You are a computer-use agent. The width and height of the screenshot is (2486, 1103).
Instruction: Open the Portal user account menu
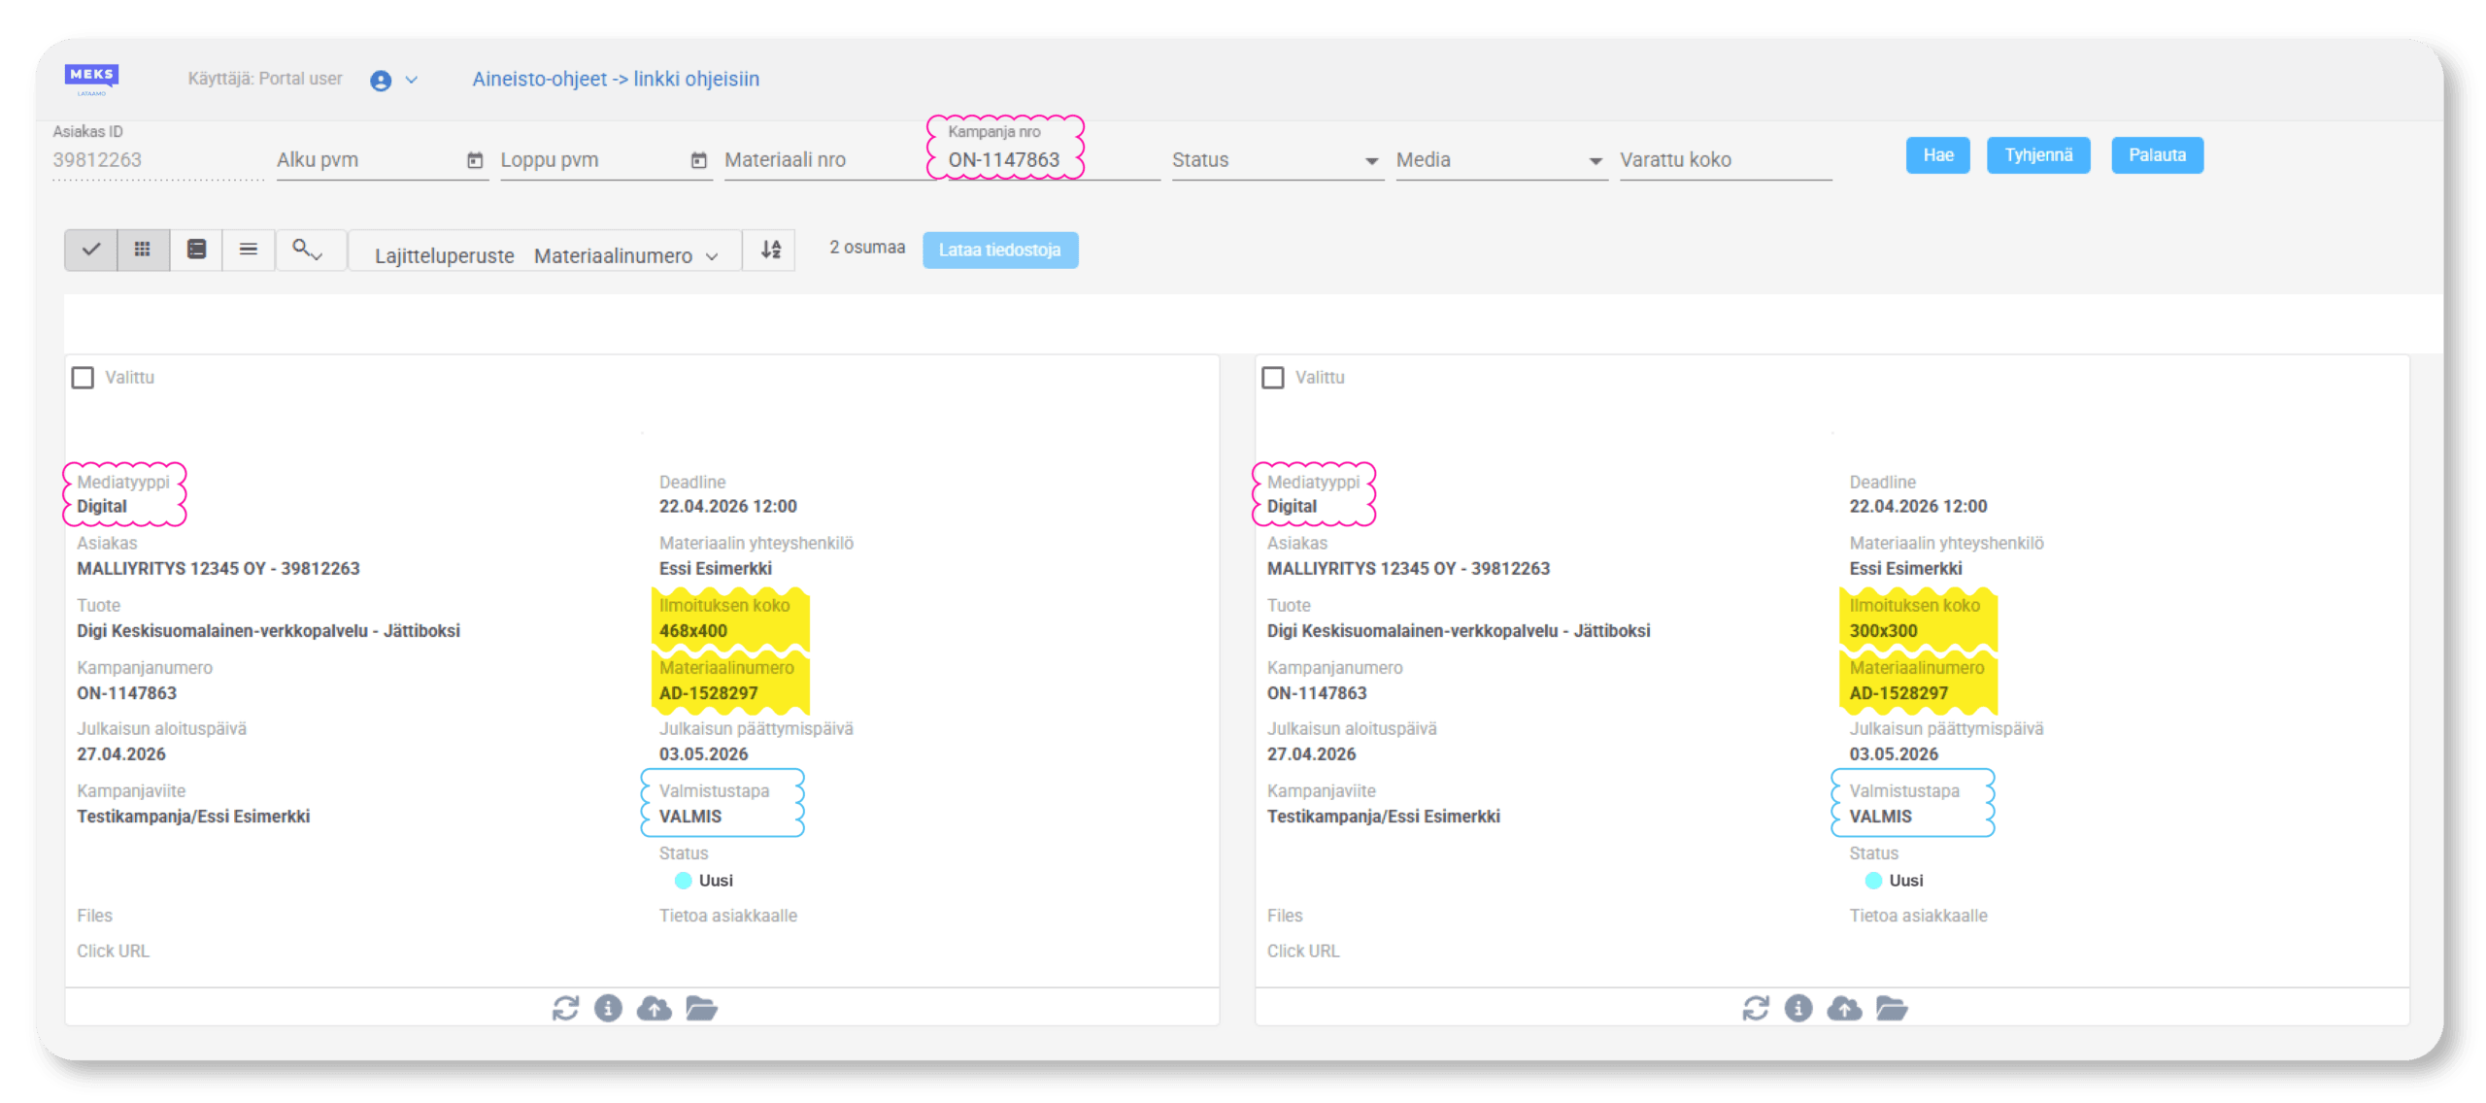(x=393, y=80)
